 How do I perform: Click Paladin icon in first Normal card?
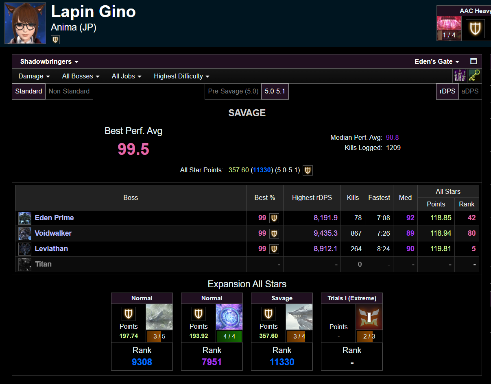coord(129,314)
